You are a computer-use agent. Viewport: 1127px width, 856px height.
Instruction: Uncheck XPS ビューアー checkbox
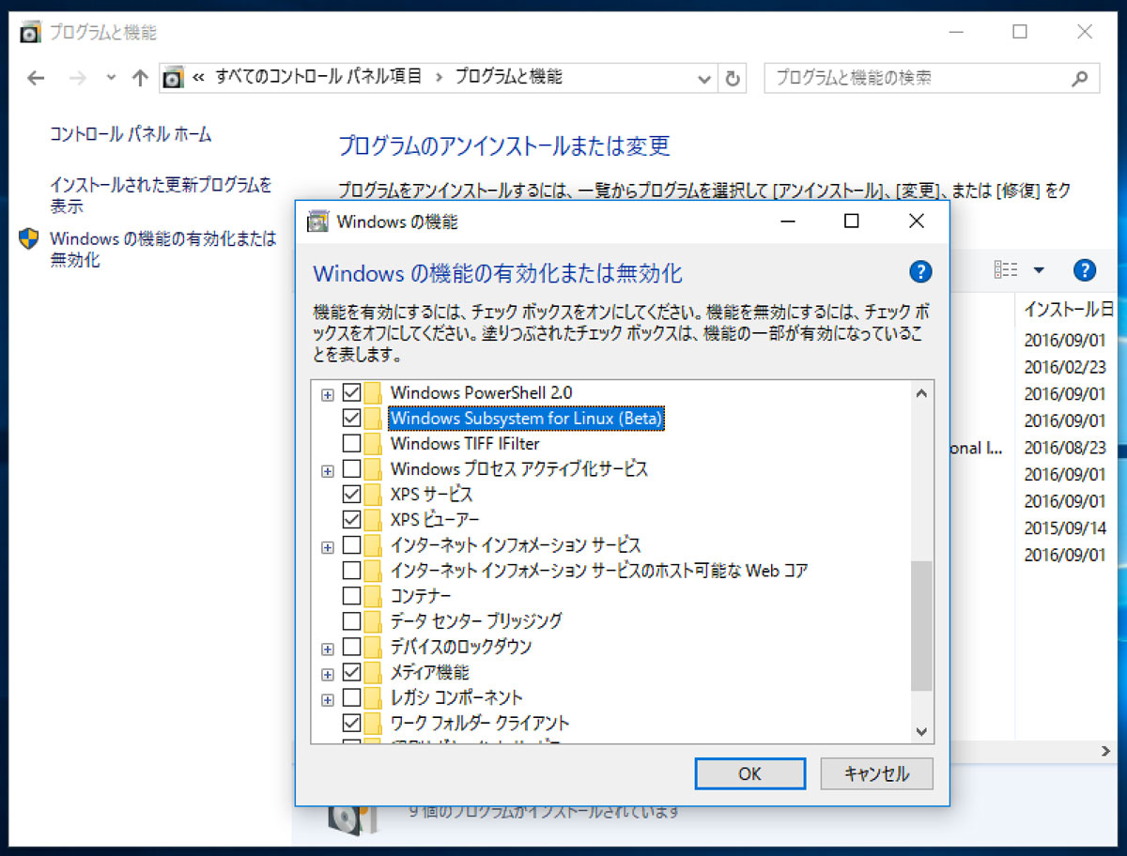tap(352, 519)
